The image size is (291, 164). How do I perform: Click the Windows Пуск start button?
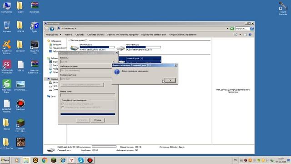[5, 160]
